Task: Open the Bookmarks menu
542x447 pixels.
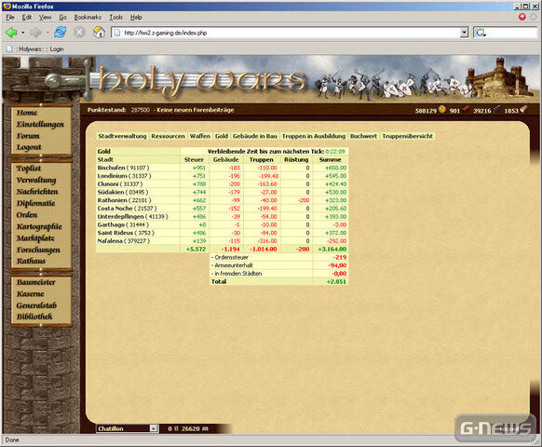Action: tap(88, 18)
